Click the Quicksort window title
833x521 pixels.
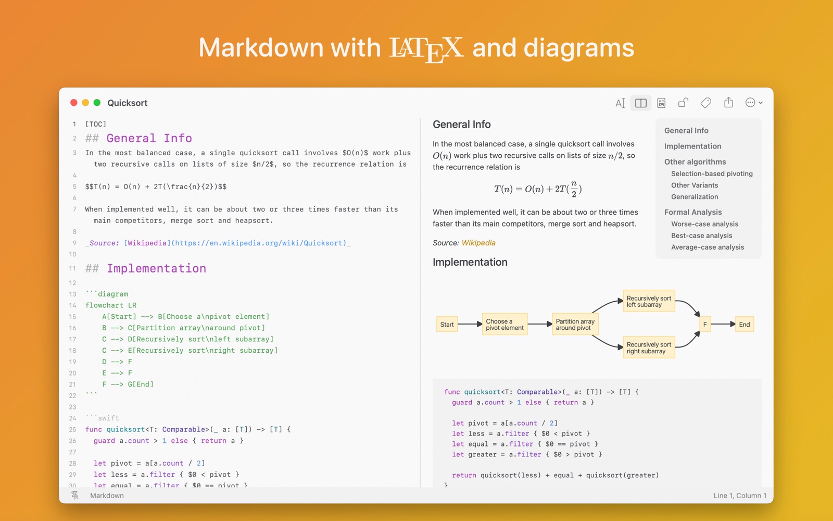click(127, 103)
